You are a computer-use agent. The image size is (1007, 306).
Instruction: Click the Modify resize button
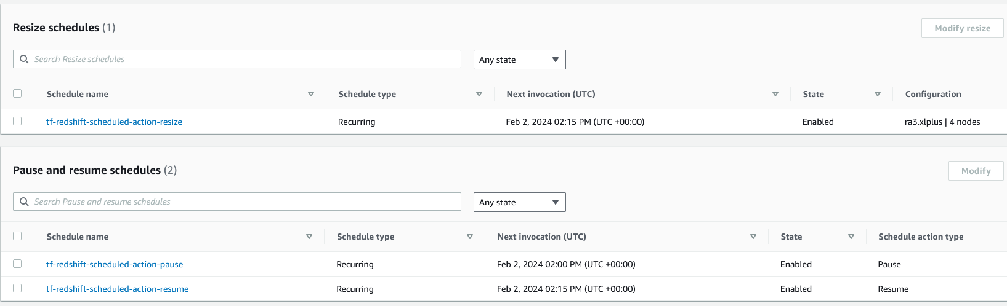tap(962, 28)
